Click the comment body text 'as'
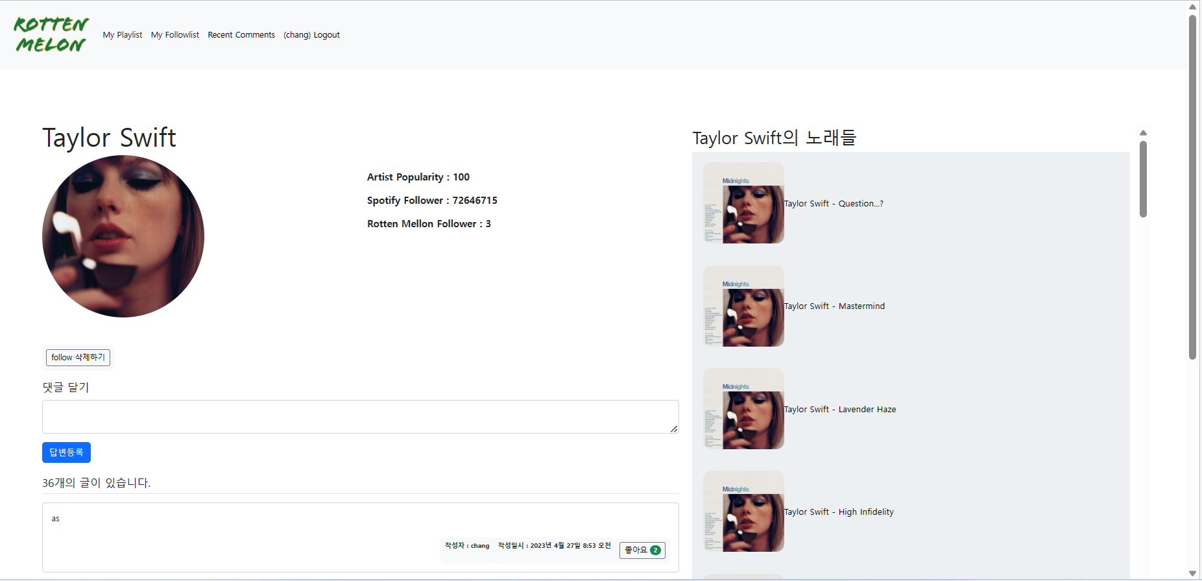 [x=55, y=519]
